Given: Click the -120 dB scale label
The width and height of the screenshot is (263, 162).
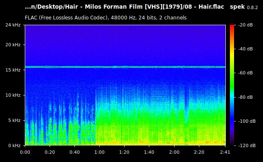Looking at the screenshot, I should tap(247, 145).
